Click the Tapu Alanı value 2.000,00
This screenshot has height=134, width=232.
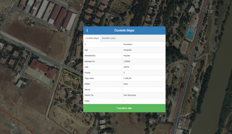[127, 78]
